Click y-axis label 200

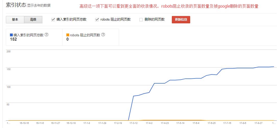(8, 51)
